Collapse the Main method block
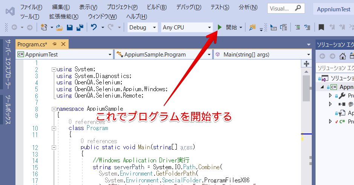Screen dimensions: 354x185 pyautogui.click(x=54, y=147)
